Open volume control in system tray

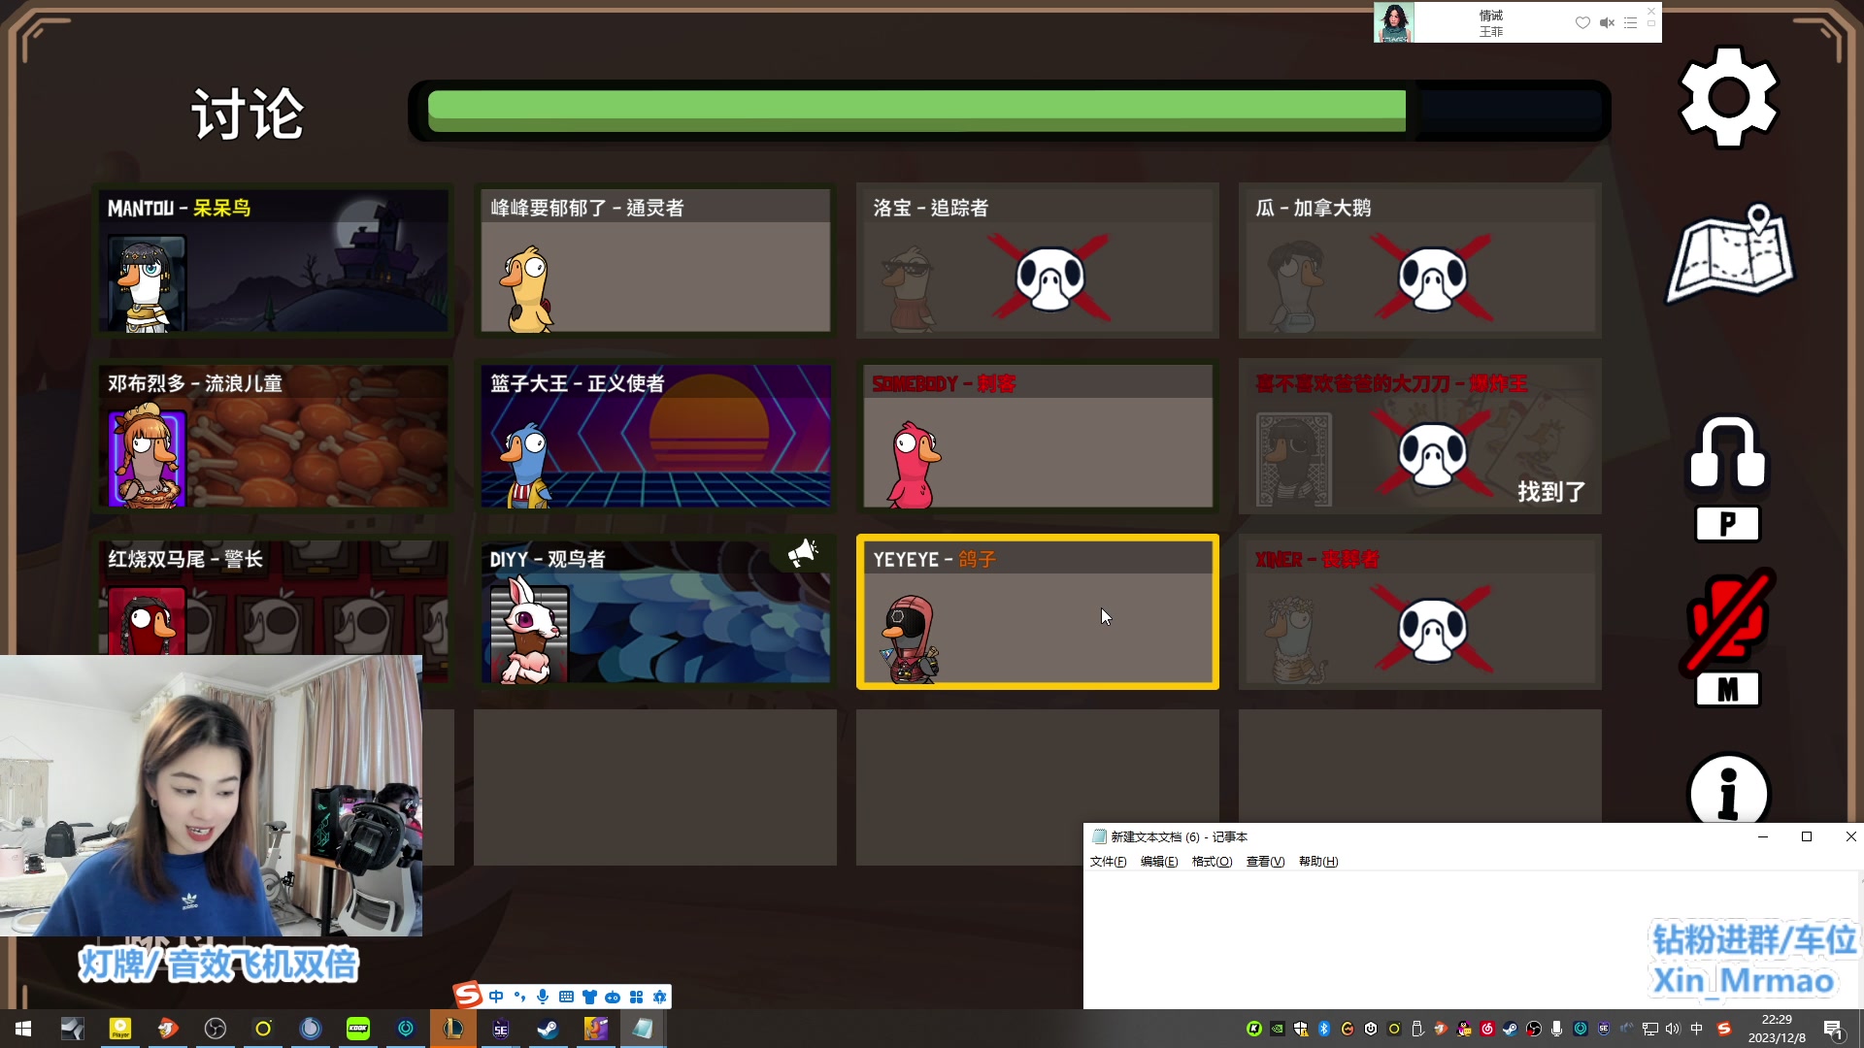click(1673, 1029)
